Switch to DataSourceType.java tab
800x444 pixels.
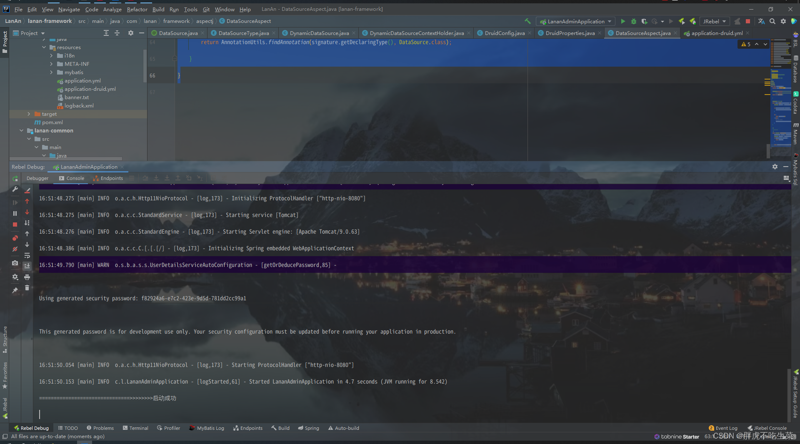(x=243, y=33)
